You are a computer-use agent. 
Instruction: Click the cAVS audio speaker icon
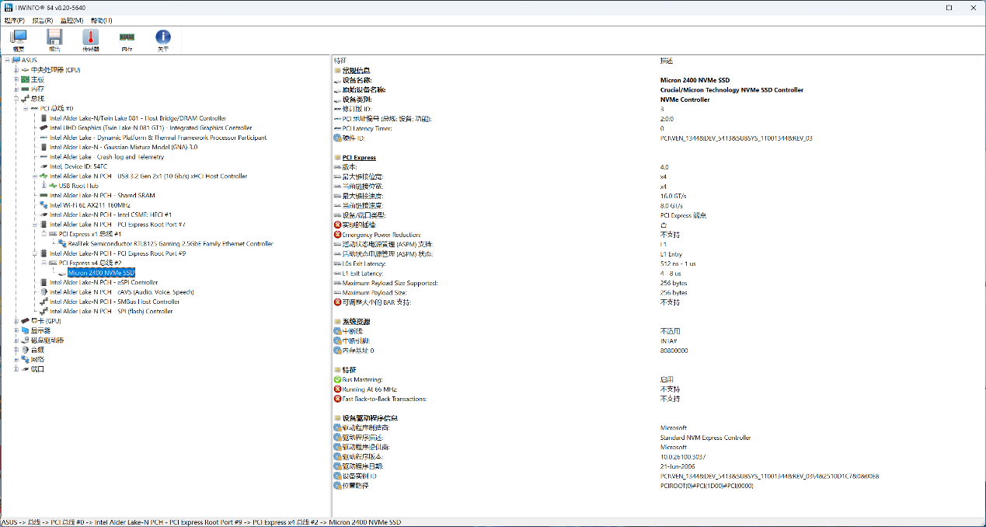pos(44,292)
